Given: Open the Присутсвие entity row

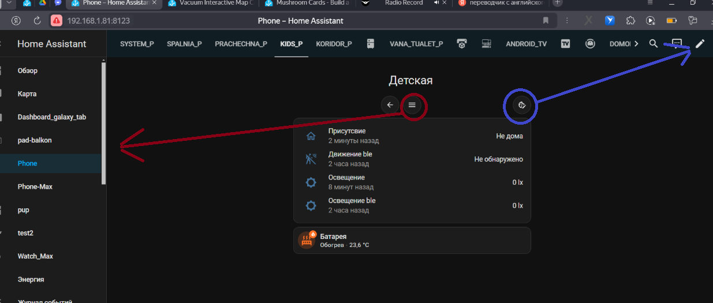Looking at the screenshot, I should [x=412, y=136].
